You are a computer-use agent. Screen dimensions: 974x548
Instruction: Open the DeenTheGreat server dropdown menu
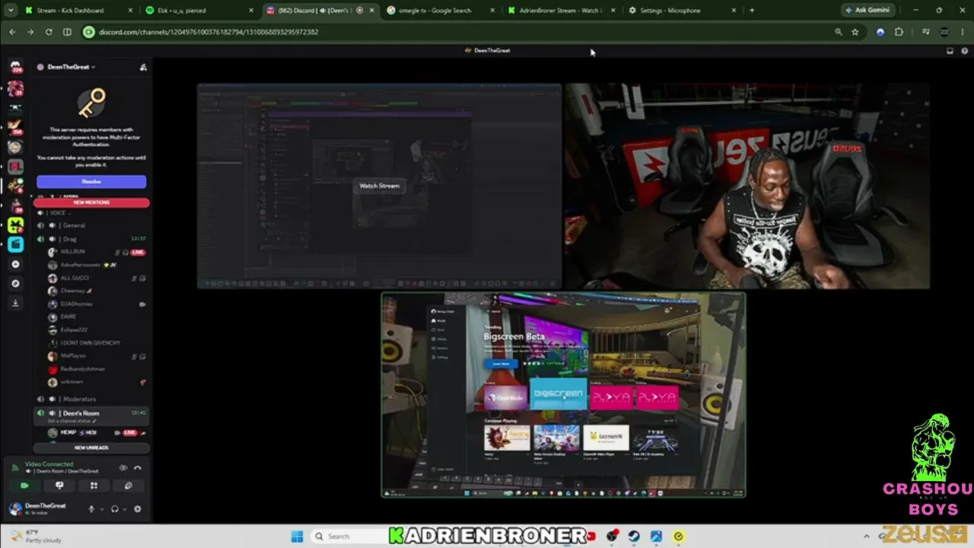pyautogui.click(x=72, y=67)
